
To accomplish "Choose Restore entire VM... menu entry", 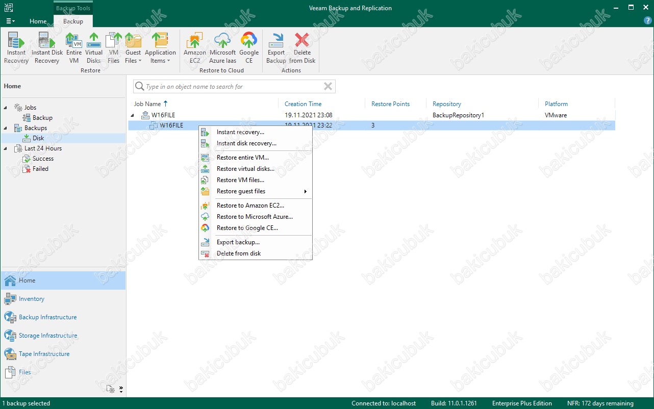I will [x=255, y=158].
